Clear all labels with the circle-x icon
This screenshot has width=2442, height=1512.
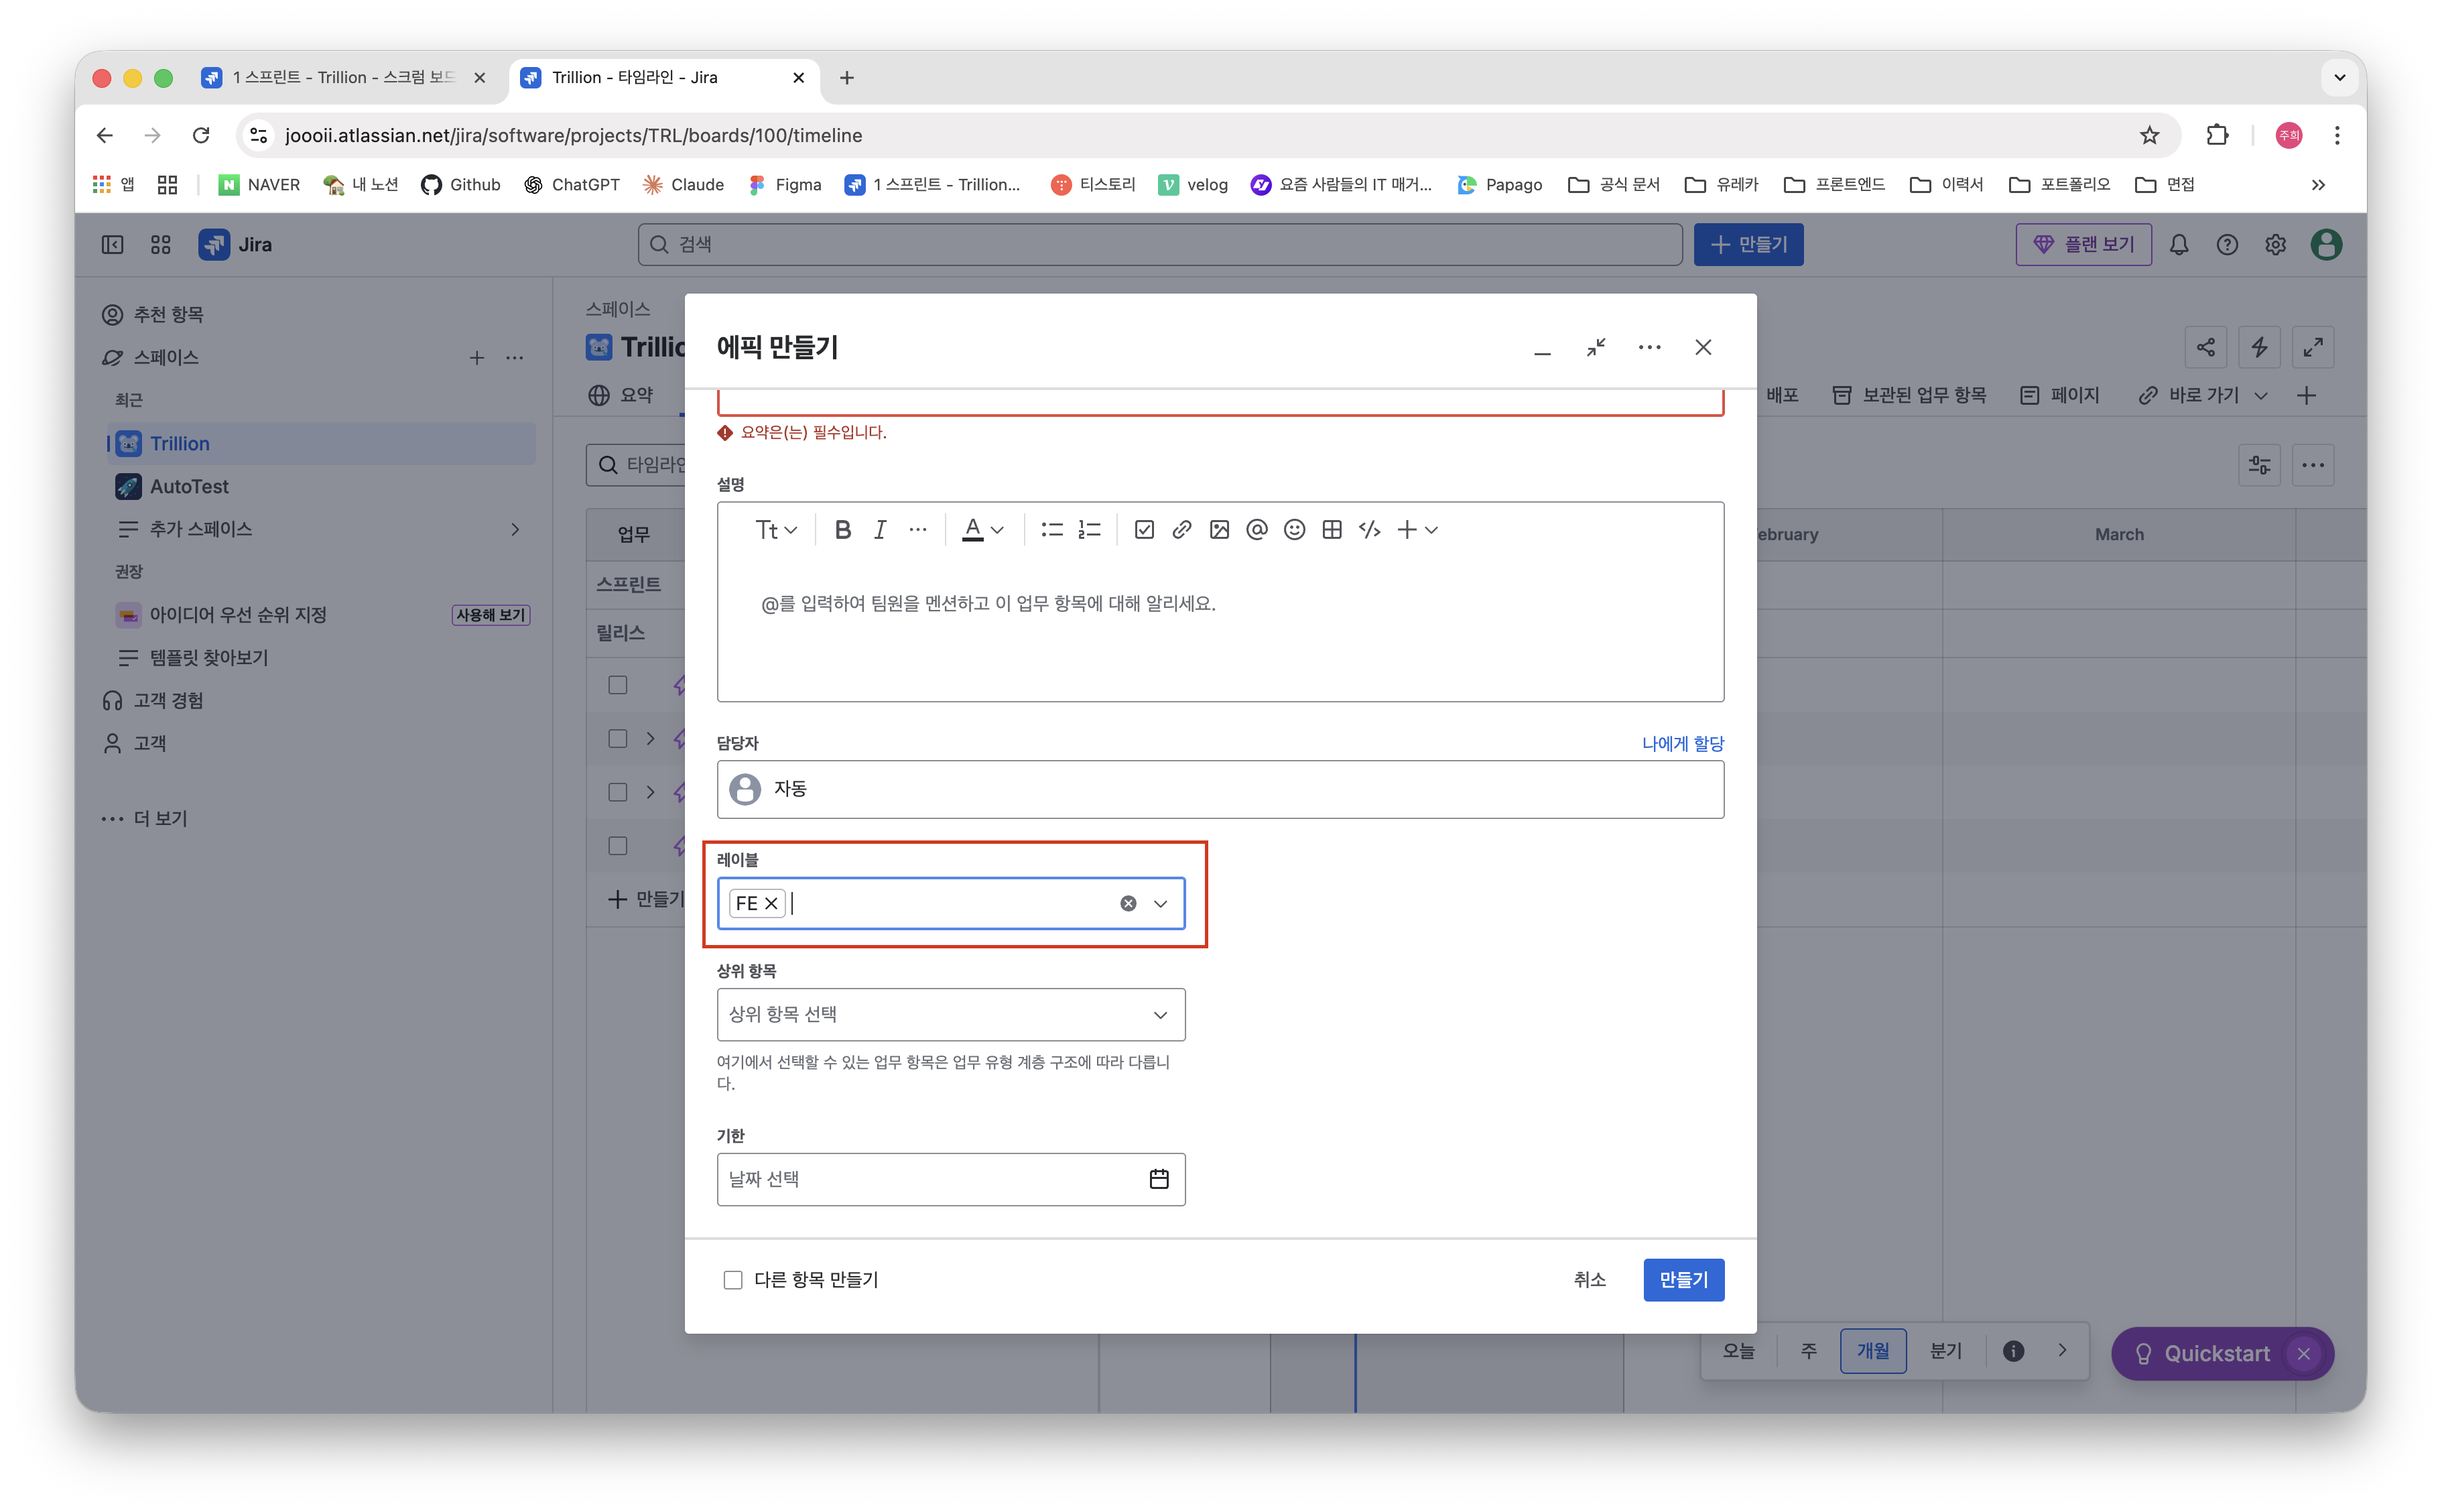tap(1128, 903)
